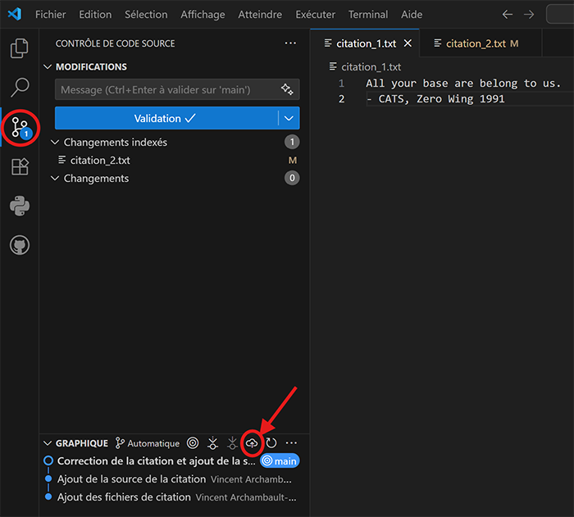
Task: Open the Explorer view in activity bar
Action: pyautogui.click(x=19, y=49)
